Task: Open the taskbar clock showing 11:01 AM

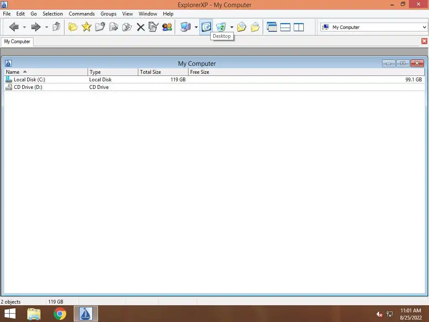Action: tap(411, 314)
